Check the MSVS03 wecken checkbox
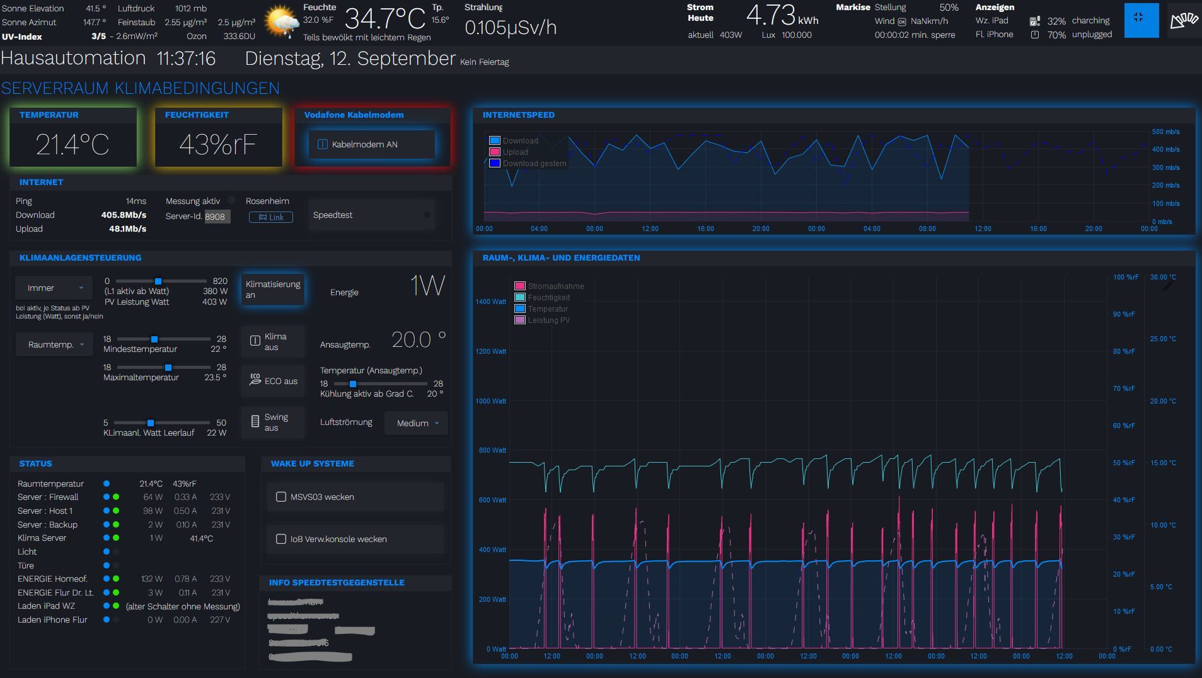Viewport: 1202px width, 678px height. click(x=281, y=497)
